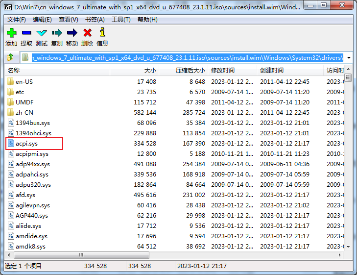
Task: Click the 1394bus.sys file icon
Action: click(x=11, y=123)
